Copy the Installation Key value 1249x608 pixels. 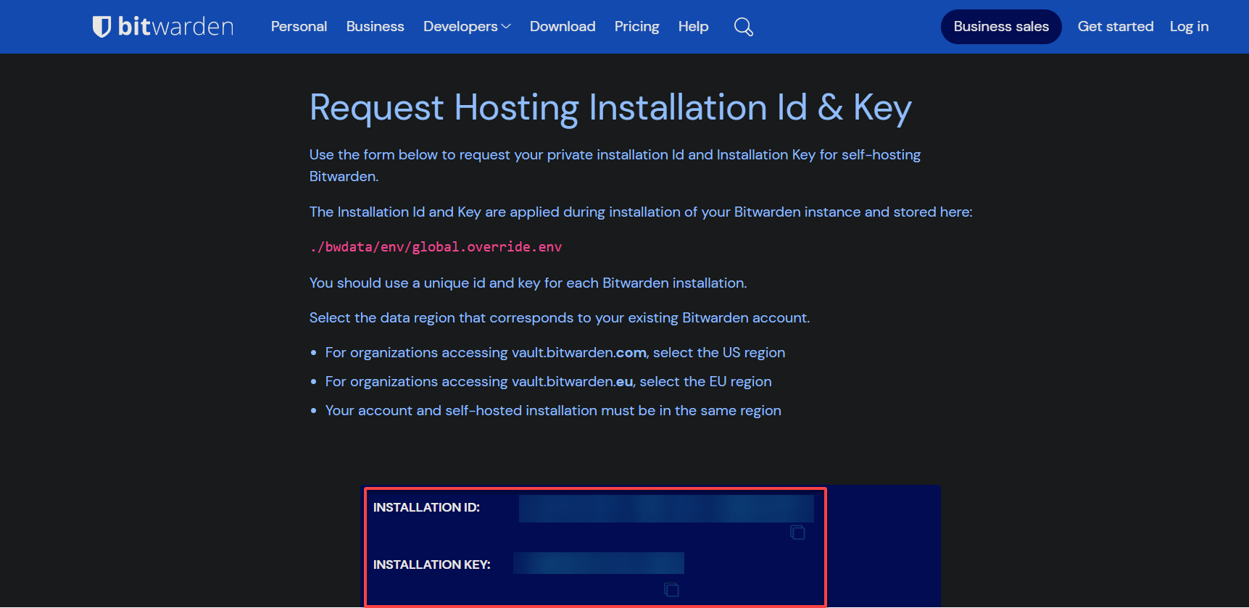671,590
